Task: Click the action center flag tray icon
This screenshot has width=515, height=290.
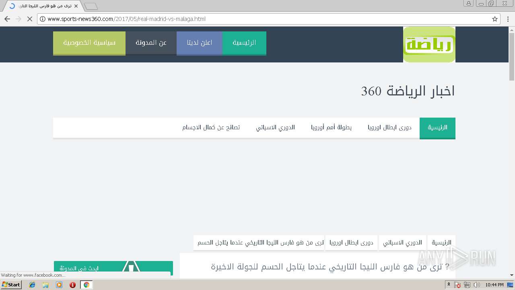Action: 457,285
